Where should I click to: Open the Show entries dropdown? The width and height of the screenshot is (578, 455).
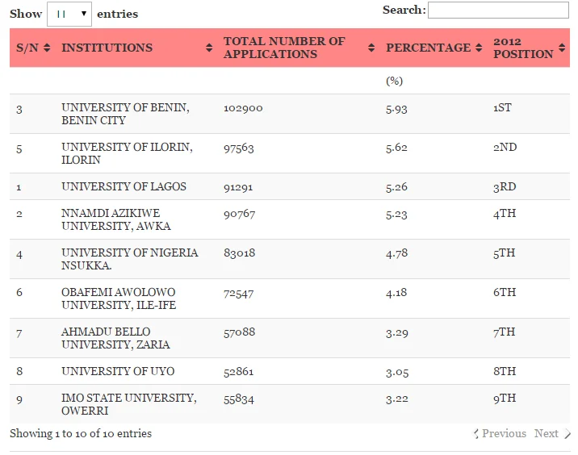tap(69, 14)
